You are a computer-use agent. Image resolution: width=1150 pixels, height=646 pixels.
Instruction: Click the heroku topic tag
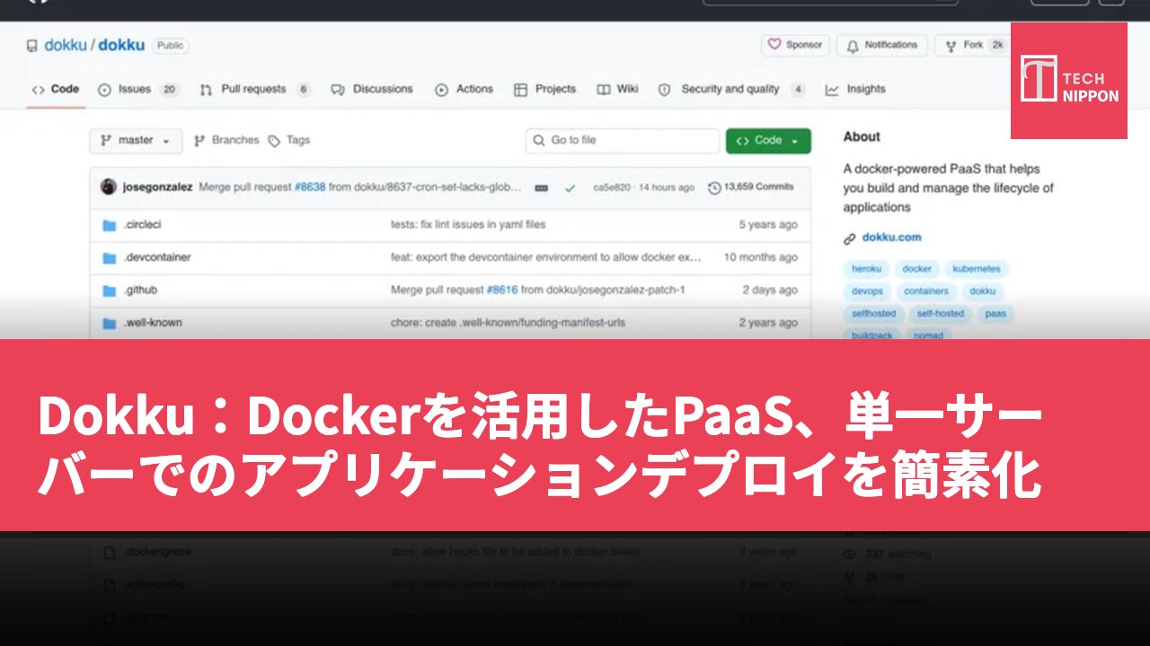pos(867,269)
